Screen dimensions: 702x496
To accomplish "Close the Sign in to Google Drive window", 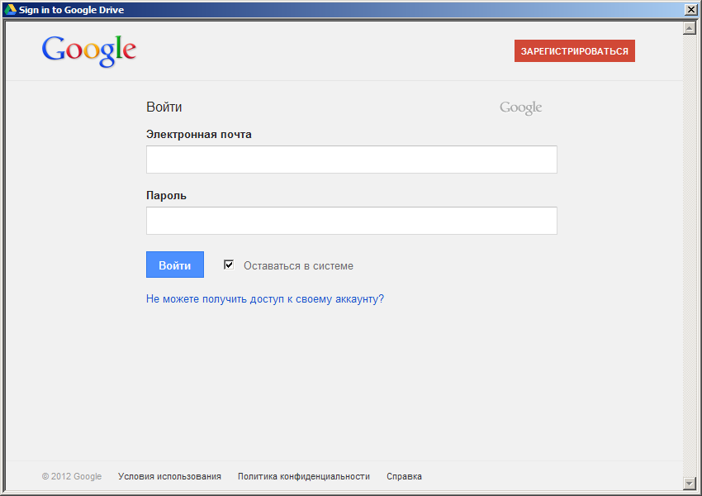I will 690,10.
